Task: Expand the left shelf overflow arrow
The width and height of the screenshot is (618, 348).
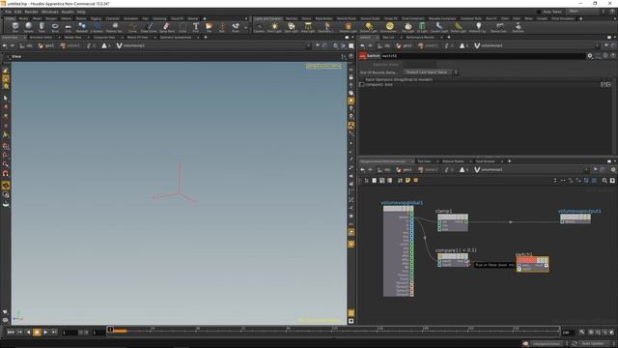Action: point(246,27)
